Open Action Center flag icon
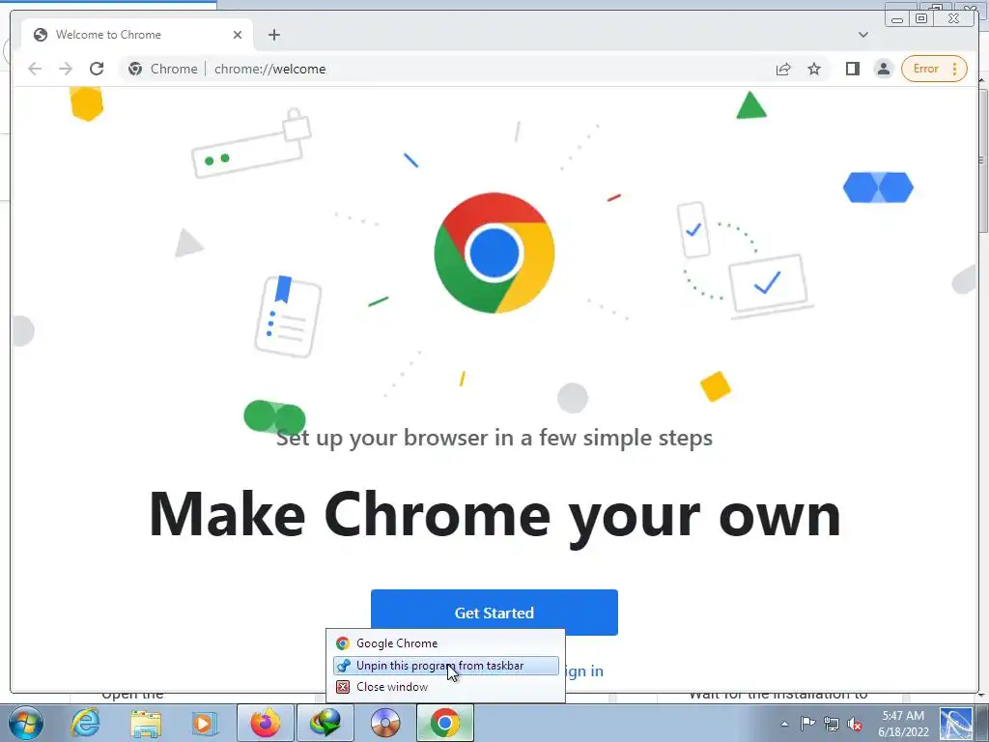 [x=807, y=724]
